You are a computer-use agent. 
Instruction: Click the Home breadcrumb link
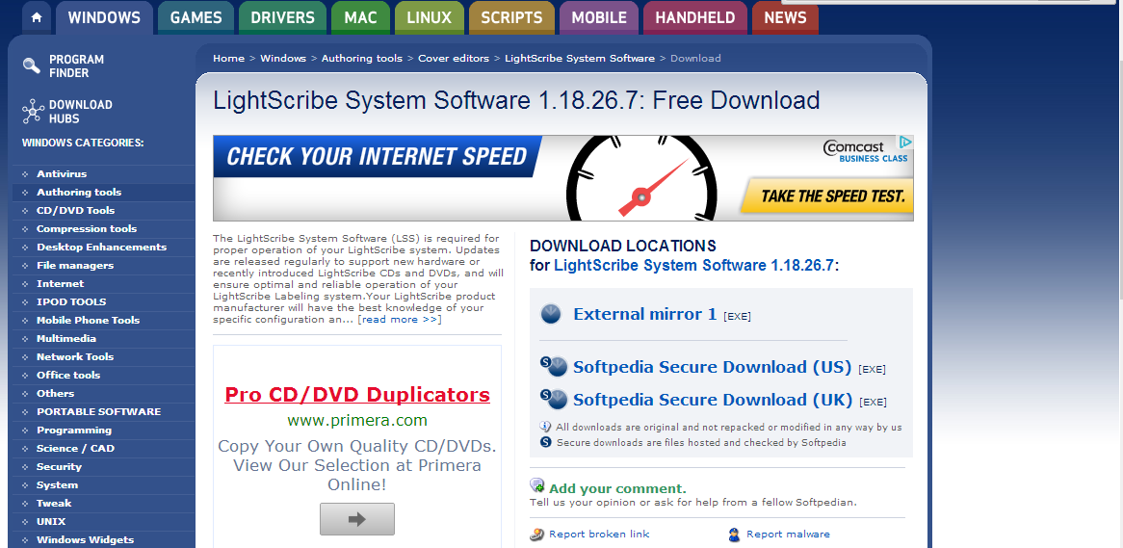pyautogui.click(x=228, y=58)
